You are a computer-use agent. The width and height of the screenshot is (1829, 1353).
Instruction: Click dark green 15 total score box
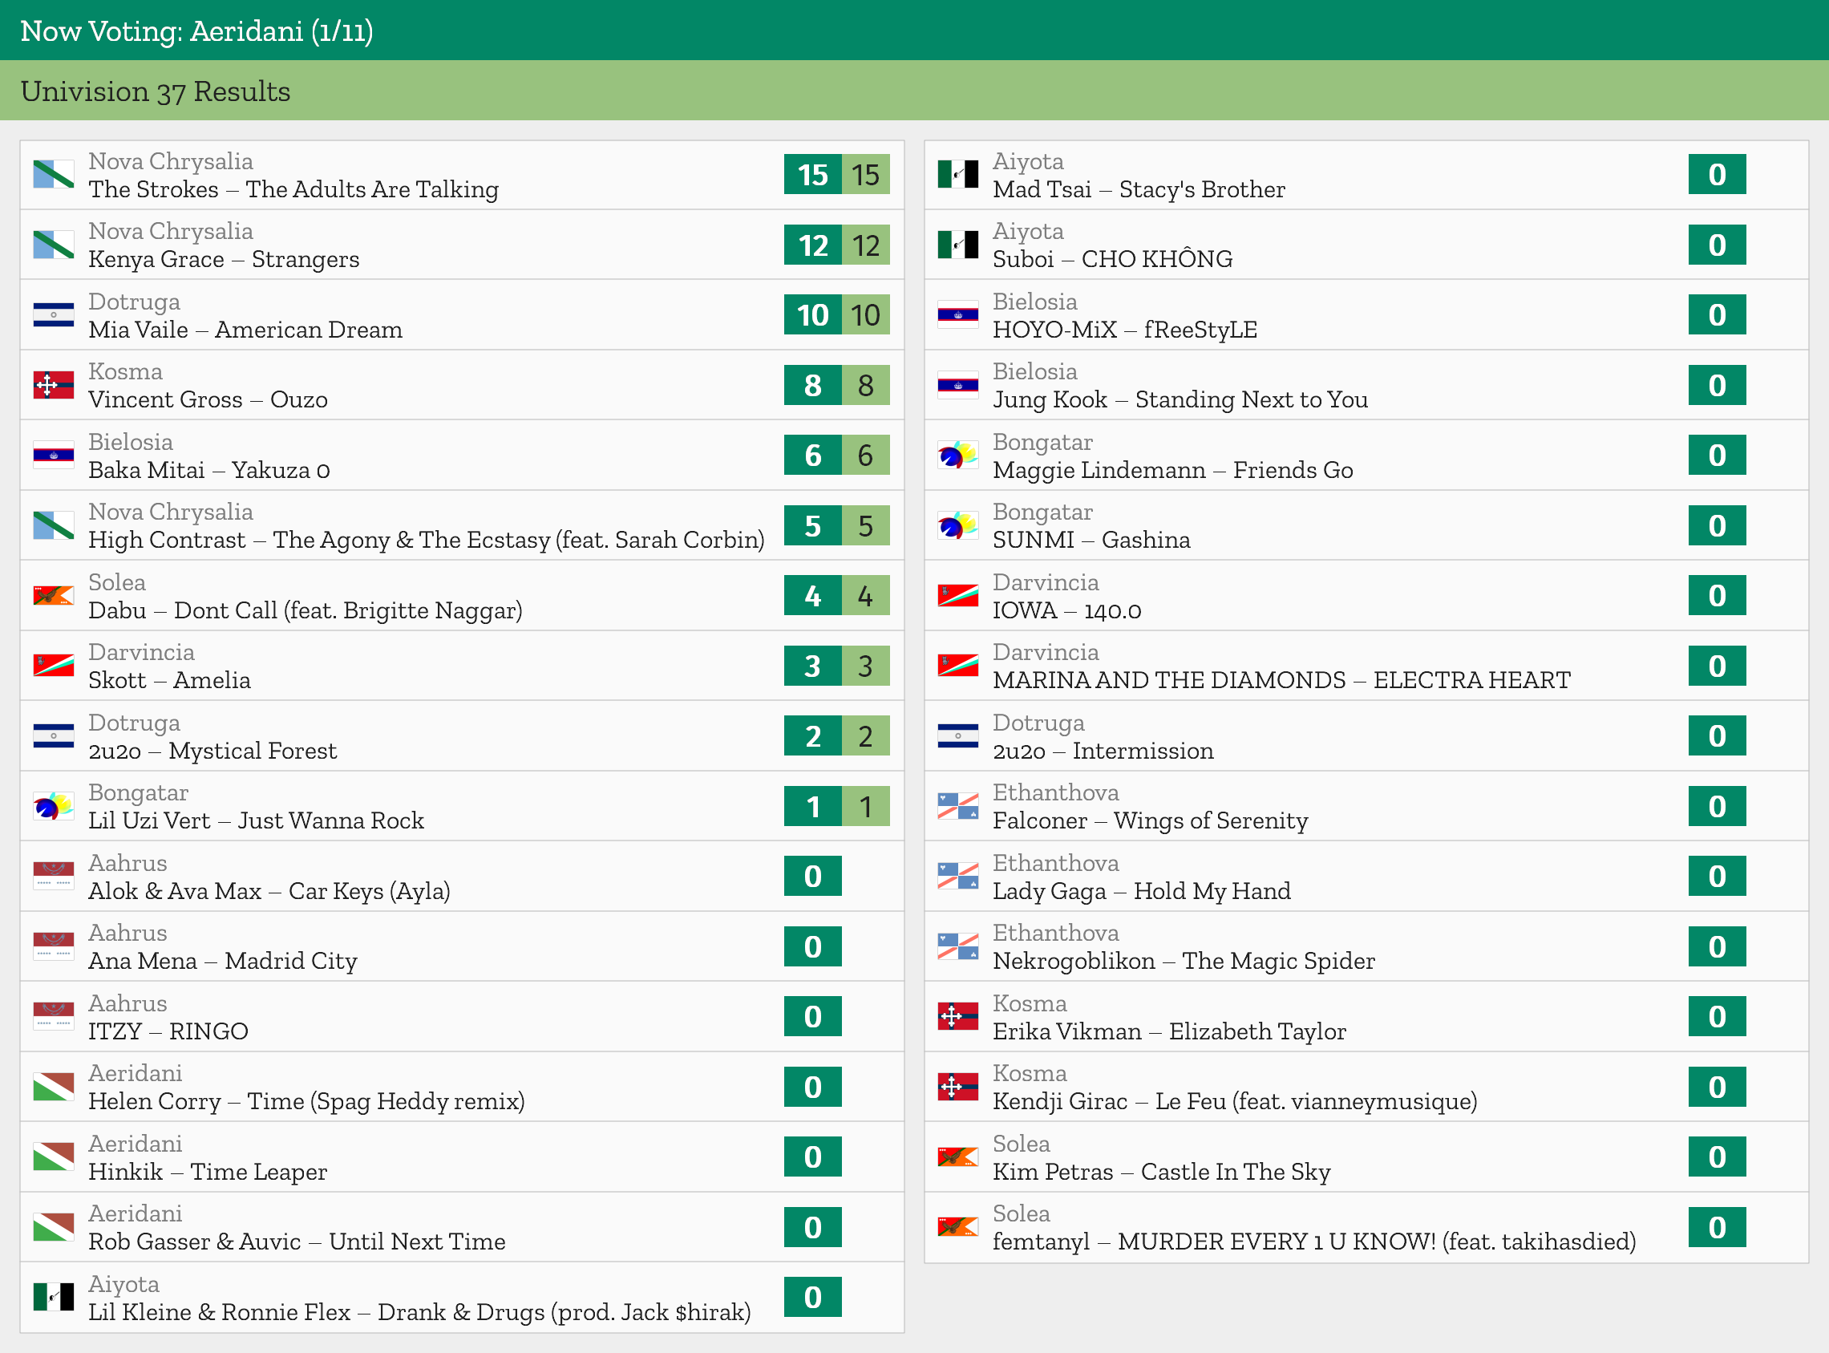(x=813, y=175)
